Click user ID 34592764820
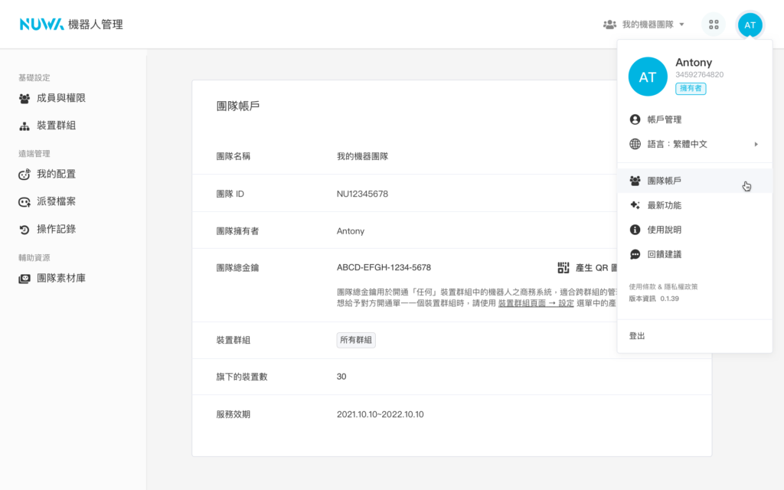Screen dimensions: 784x490 [700, 74]
